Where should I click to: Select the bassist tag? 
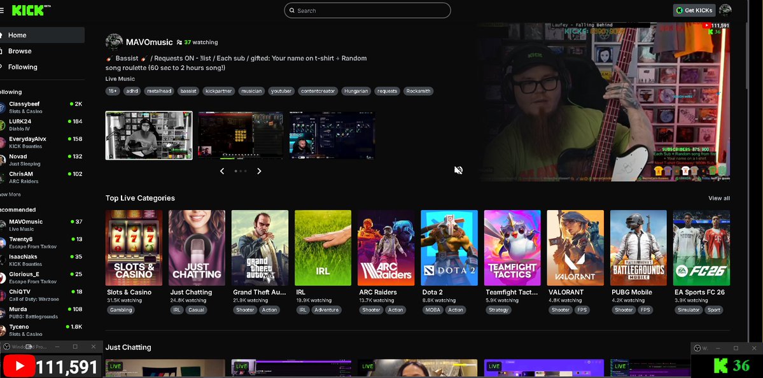(188, 91)
